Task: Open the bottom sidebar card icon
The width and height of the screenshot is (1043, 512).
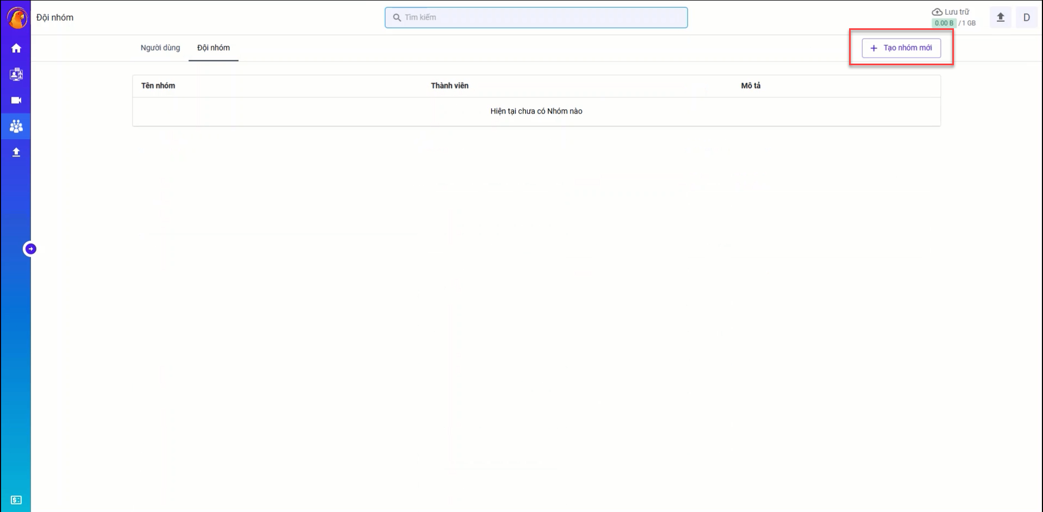Action: (x=16, y=500)
